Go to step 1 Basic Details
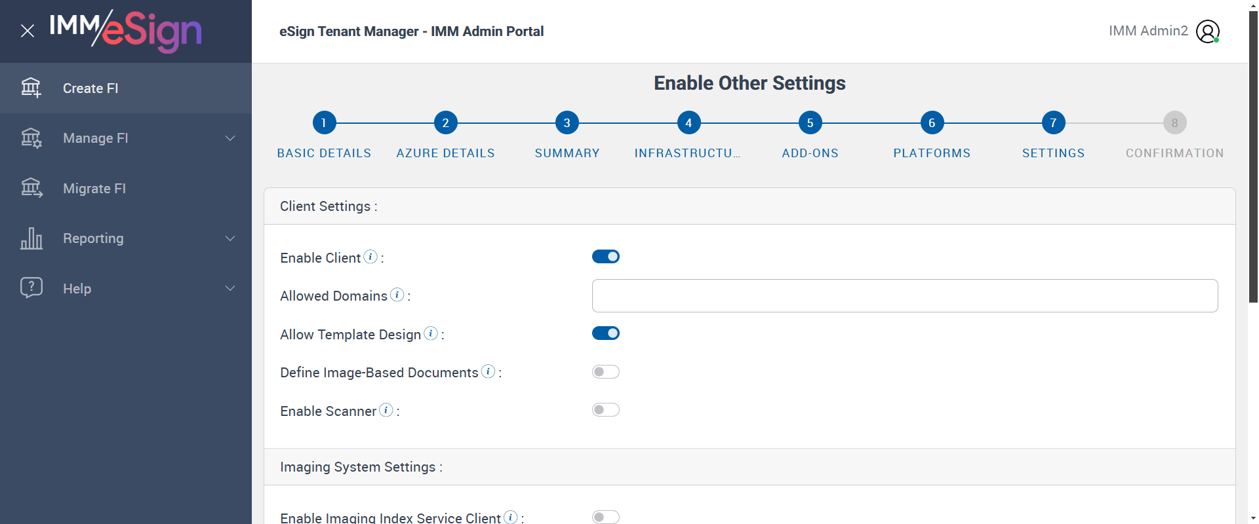 click(324, 122)
